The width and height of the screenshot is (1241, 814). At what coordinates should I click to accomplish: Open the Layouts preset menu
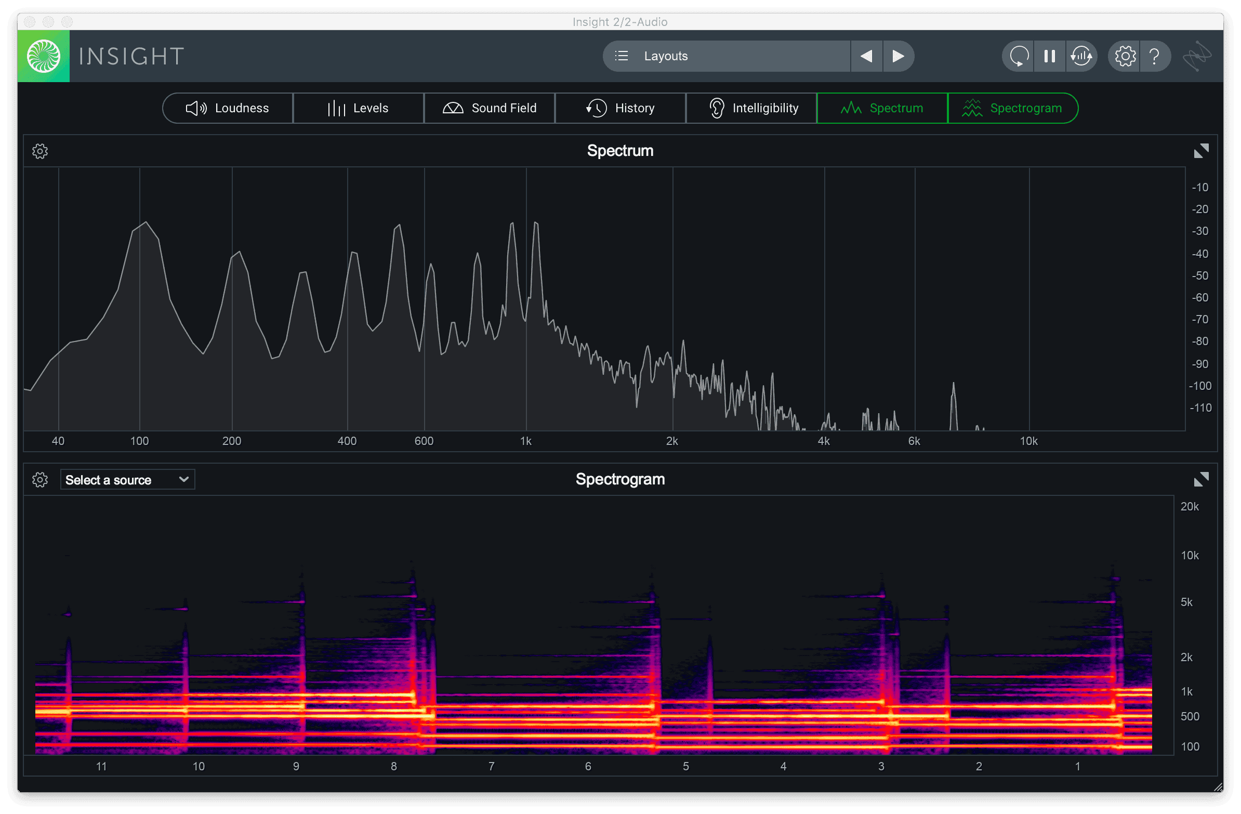point(727,56)
